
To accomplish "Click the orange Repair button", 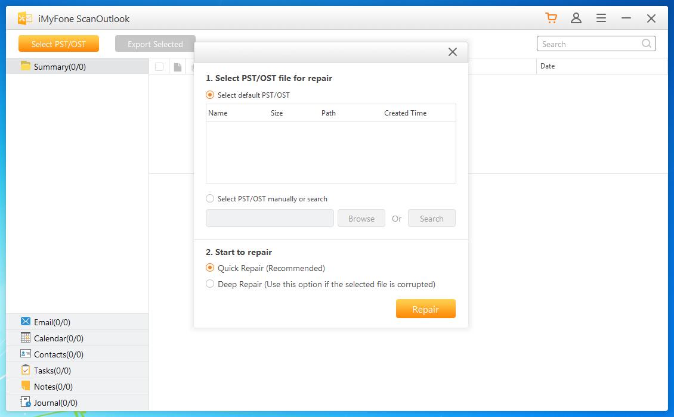I will pos(425,309).
